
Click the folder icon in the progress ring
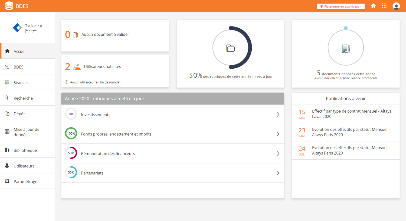pos(231,48)
